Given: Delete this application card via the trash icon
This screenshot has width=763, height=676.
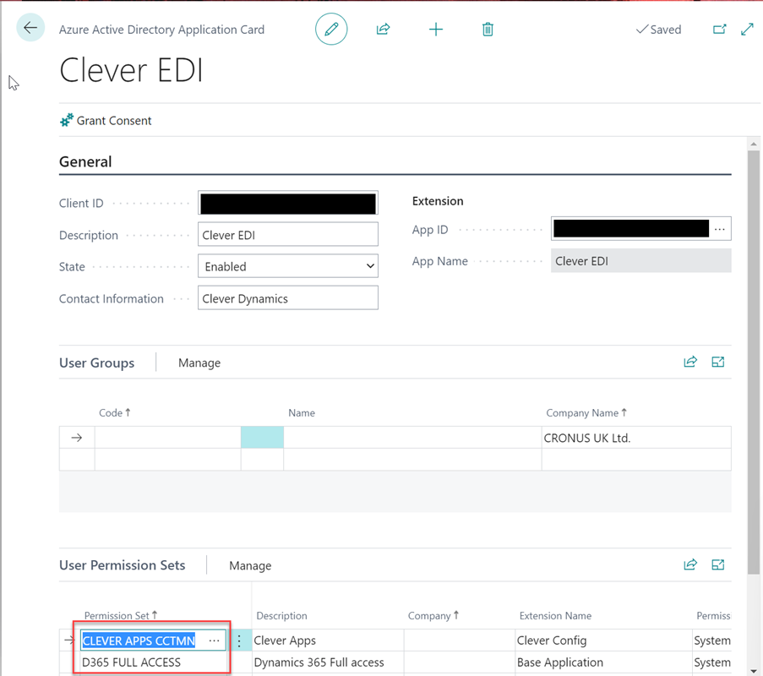Looking at the screenshot, I should [x=488, y=29].
